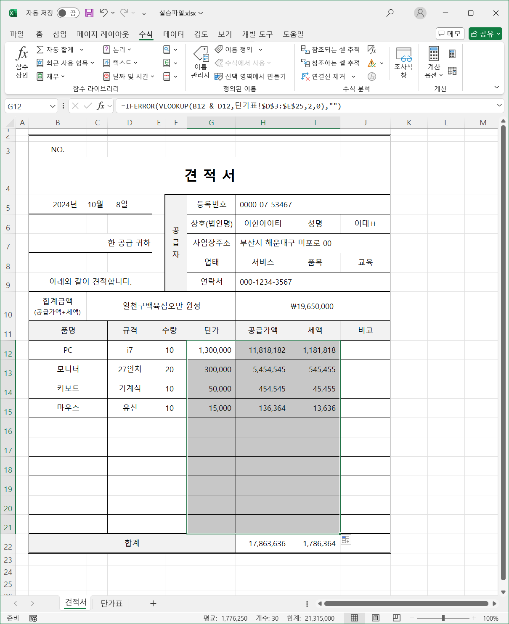
Task: Switch to Page Layout (페이지 레이아웃) tab
Action: click(103, 34)
